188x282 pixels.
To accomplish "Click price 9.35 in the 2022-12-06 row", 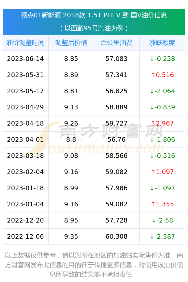I will pyautogui.click(x=71, y=236).
